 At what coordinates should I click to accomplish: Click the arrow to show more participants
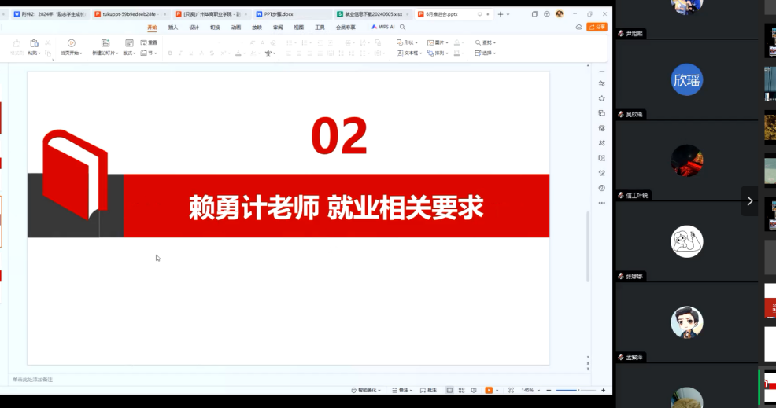coord(749,201)
